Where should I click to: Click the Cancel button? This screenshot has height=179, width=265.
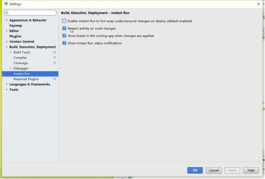[x=213, y=170]
